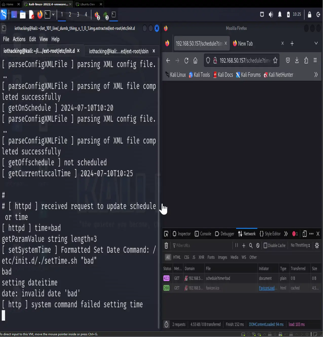Filter network requests by XHR type
The height and width of the screenshot is (337, 323).
[201, 257]
